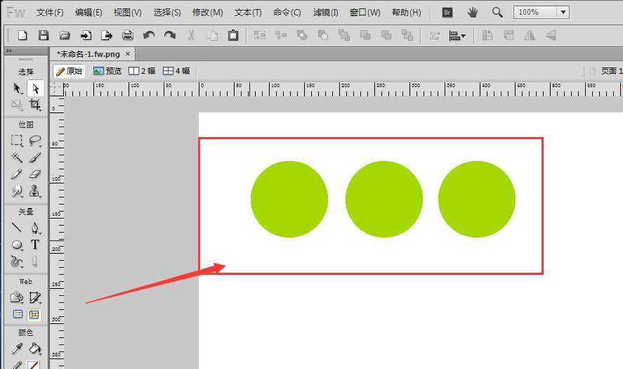Select the Eraser tool
Screen dimensions: 623x369
34,174
